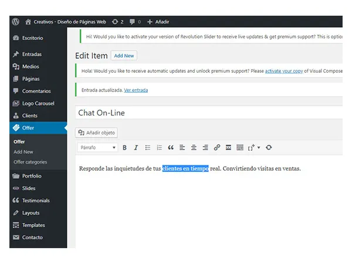Open the comments bubble icon
Image resolution: width=352 pixels, height=264 pixels.
click(x=132, y=22)
